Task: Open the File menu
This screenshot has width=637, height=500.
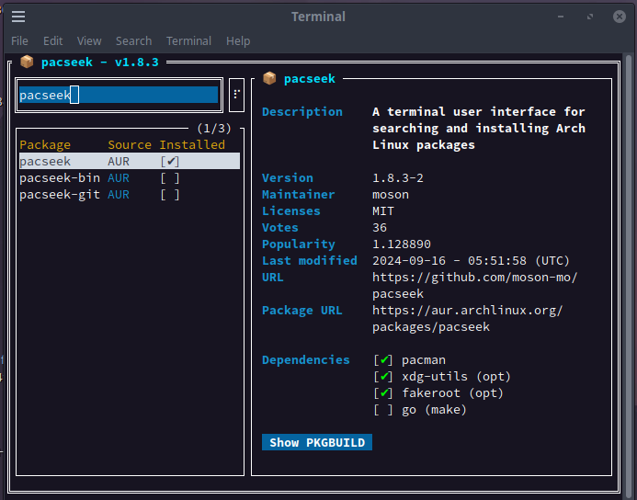Action: point(19,41)
